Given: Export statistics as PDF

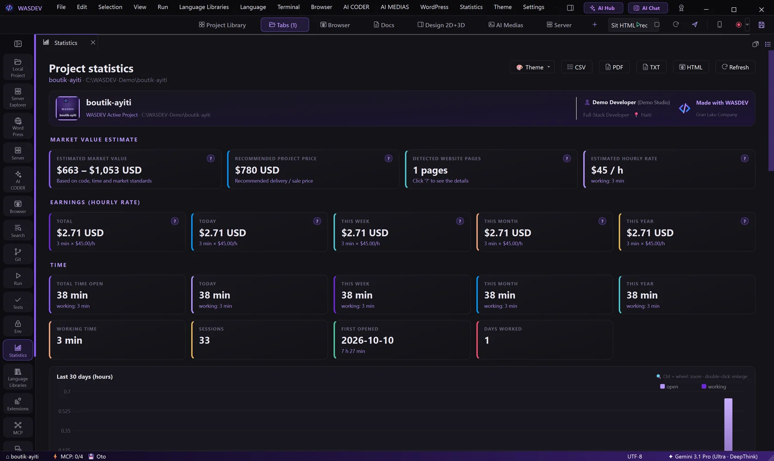Looking at the screenshot, I should tap(614, 67).
